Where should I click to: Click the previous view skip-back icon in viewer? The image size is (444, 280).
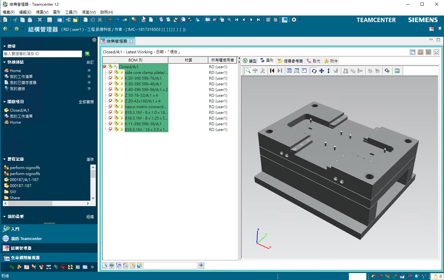coord(272,71)
